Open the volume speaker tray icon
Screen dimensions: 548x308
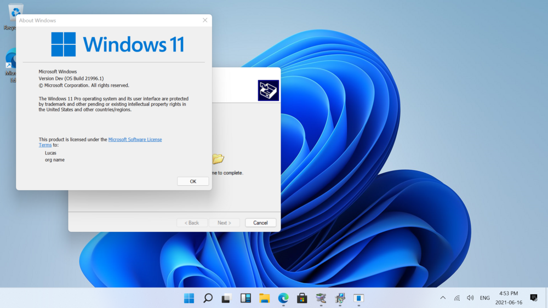(470, 298)
